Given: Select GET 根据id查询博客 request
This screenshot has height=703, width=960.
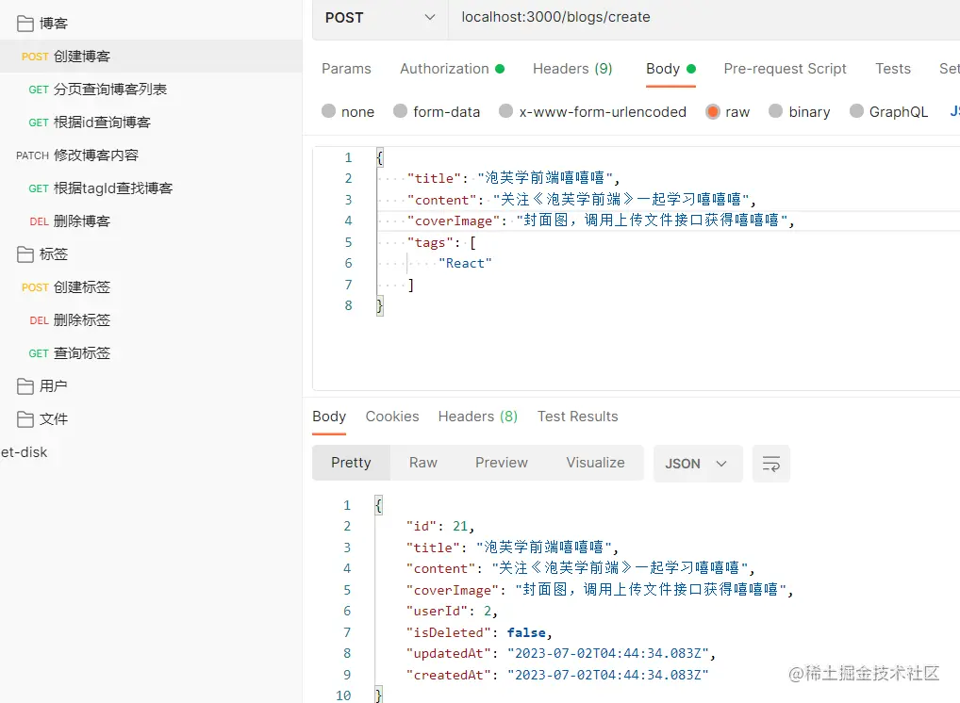Looking at the screenshot, I should pyautogui.click(x=151, y=123).
